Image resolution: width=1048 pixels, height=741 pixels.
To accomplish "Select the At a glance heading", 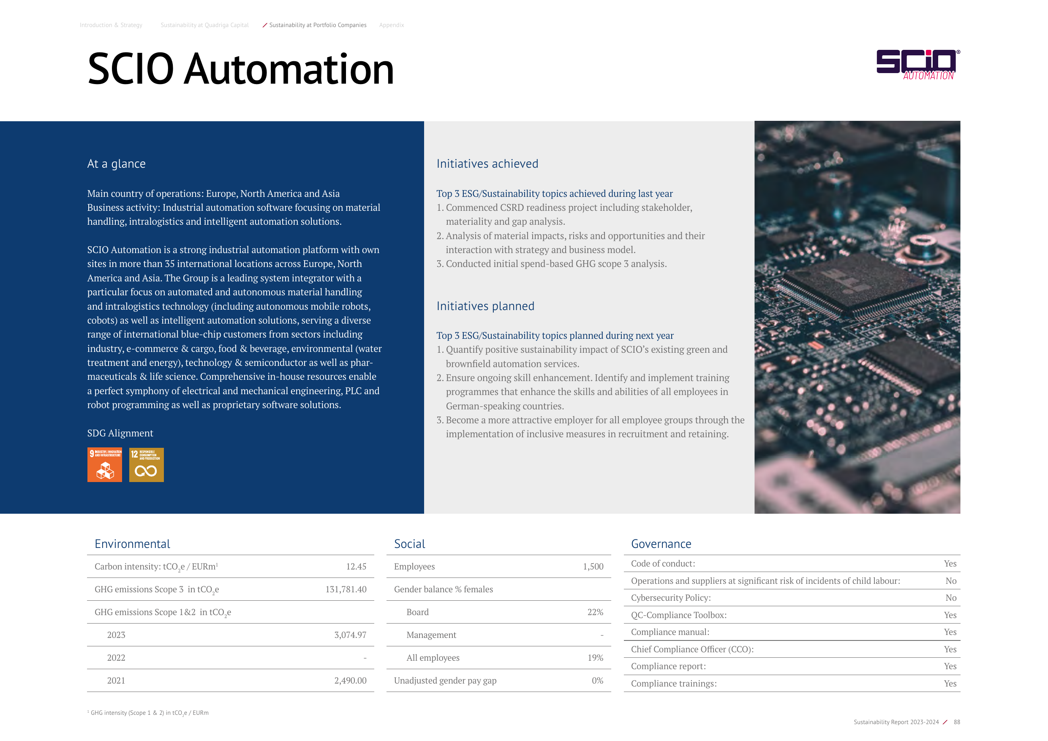I will 117,163.
